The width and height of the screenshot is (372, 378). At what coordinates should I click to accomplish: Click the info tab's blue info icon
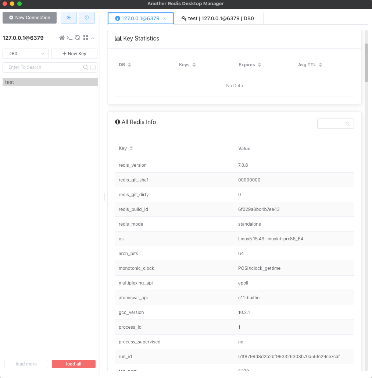pyautogui.click(x=118, y=18)
